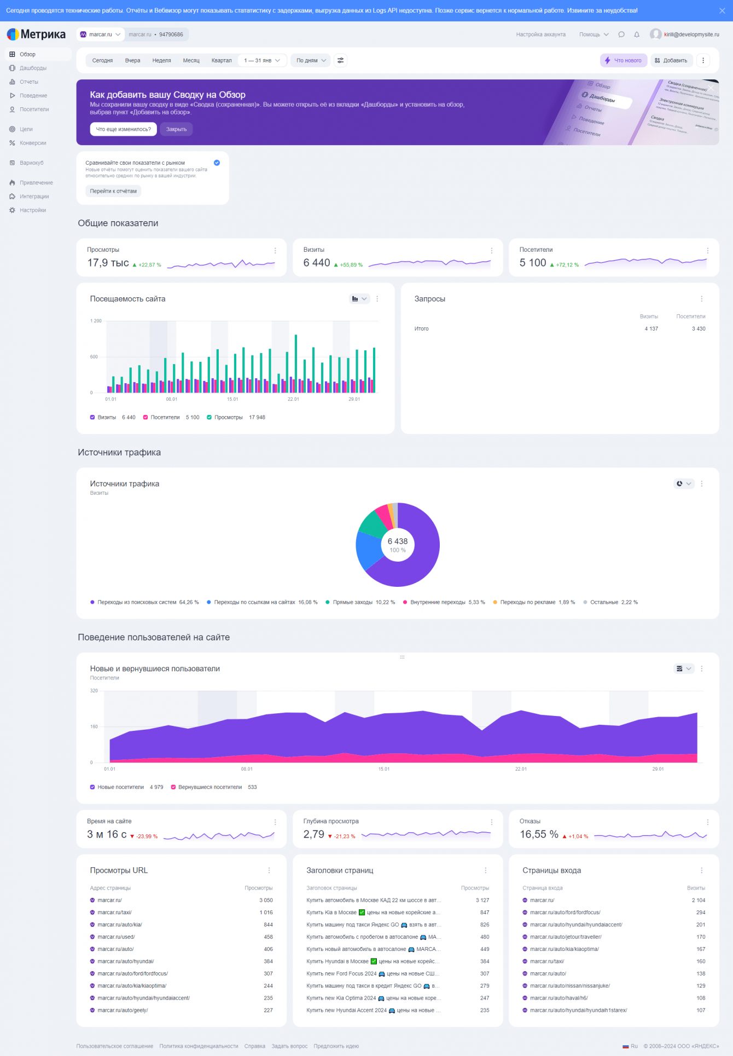Expand the date range 1 — 31 янв dropdown
This screenshot has height=1056, width=733.
262,61
